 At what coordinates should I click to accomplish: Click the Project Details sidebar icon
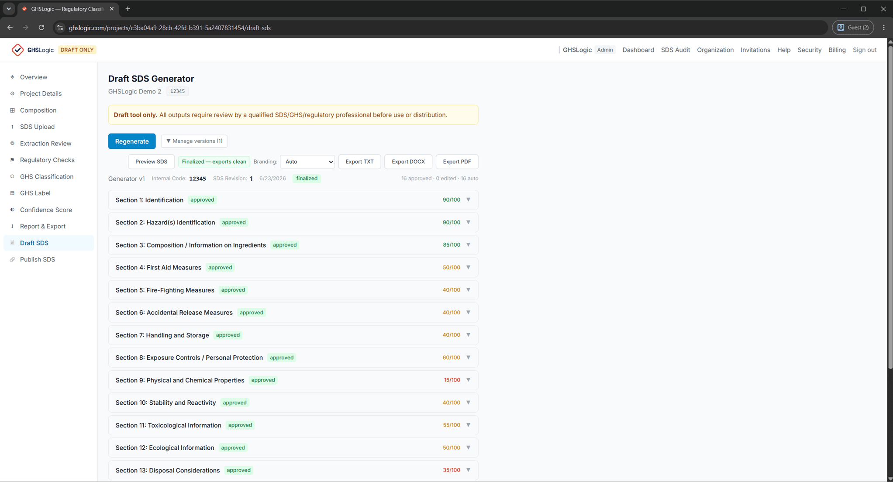tap(12, 93)
